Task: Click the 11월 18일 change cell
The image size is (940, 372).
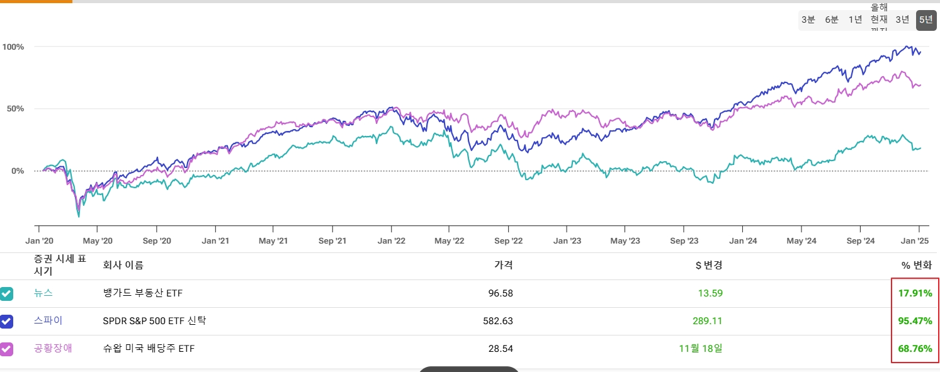Action: (701, 349)
